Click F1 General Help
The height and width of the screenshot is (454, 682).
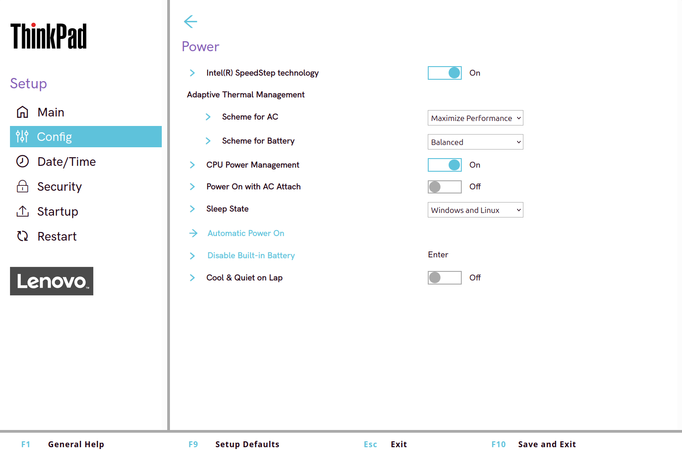tap(63, 444)
